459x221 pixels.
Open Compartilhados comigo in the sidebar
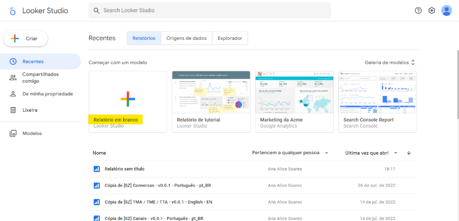tap(40, 78)
